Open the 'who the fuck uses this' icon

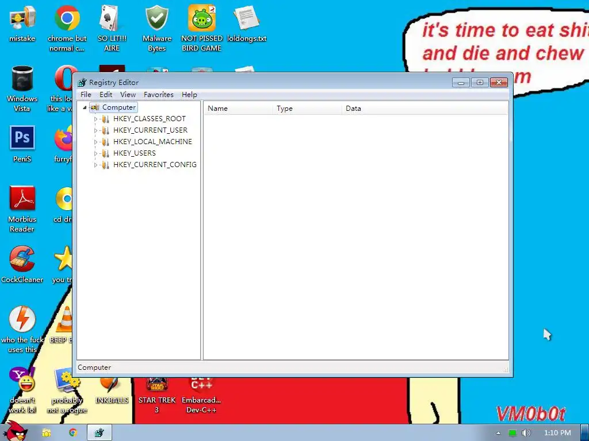[22, 330]
